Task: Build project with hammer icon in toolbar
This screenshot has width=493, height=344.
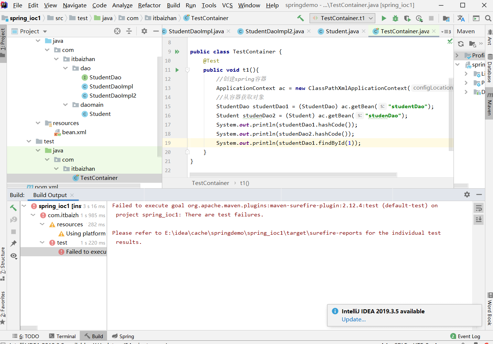Action: tap(300, 18)
